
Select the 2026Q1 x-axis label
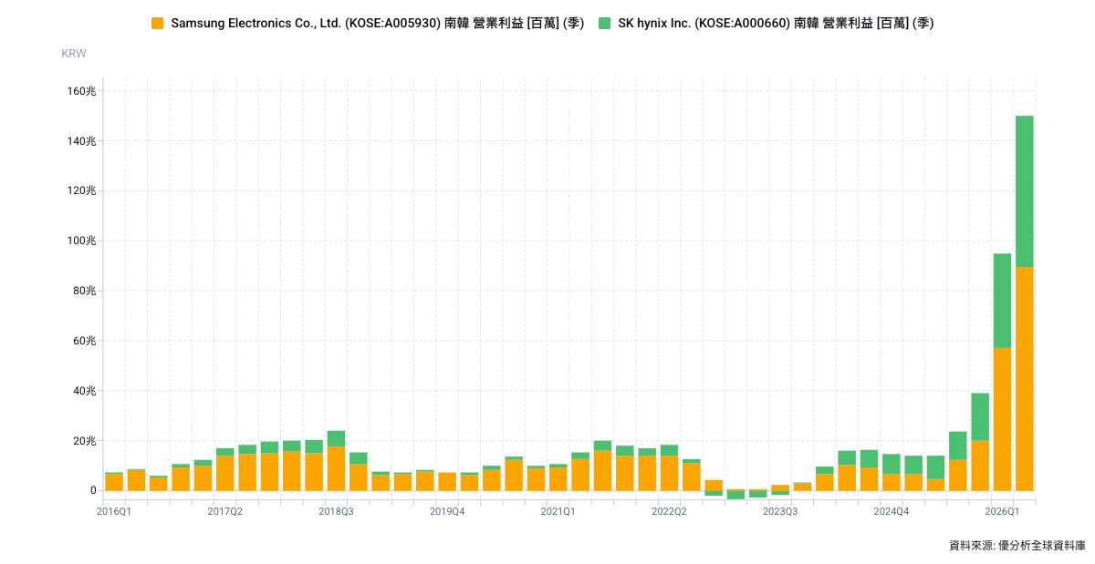1002,512
